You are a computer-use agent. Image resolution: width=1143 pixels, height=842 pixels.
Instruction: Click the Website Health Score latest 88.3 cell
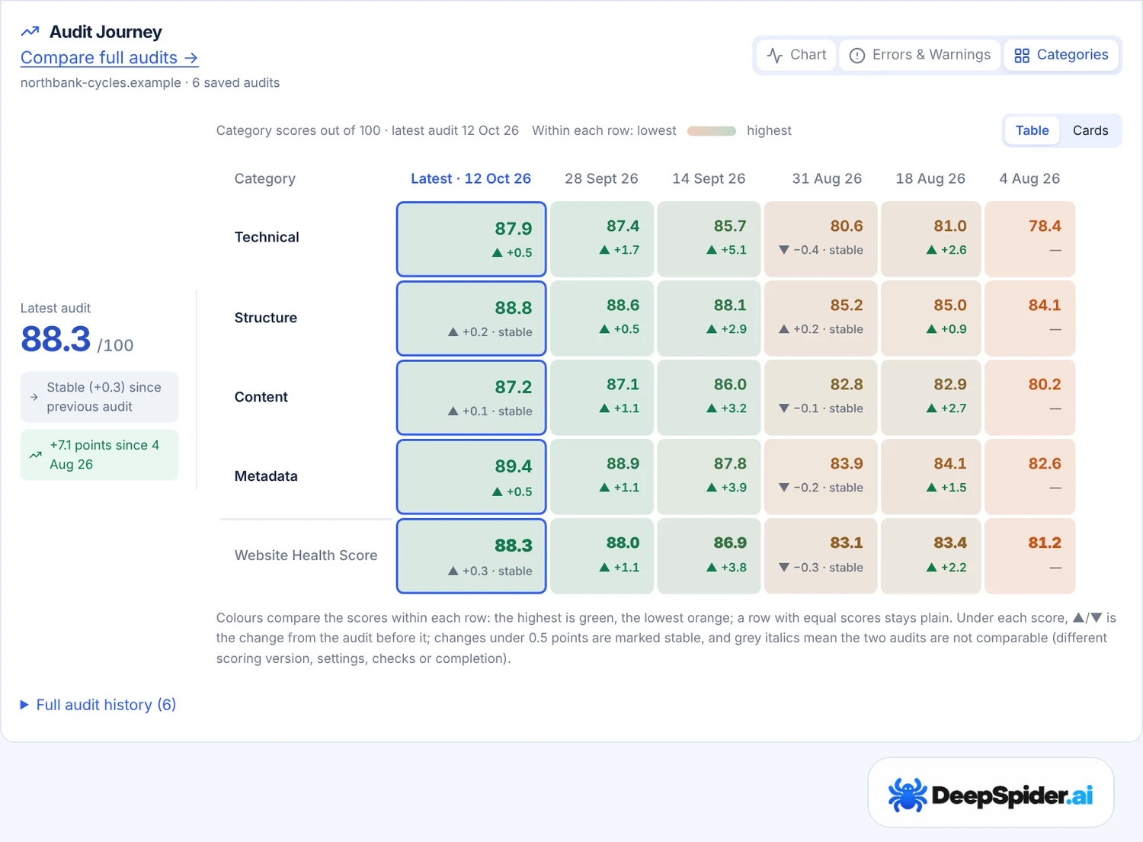point(471,556)
